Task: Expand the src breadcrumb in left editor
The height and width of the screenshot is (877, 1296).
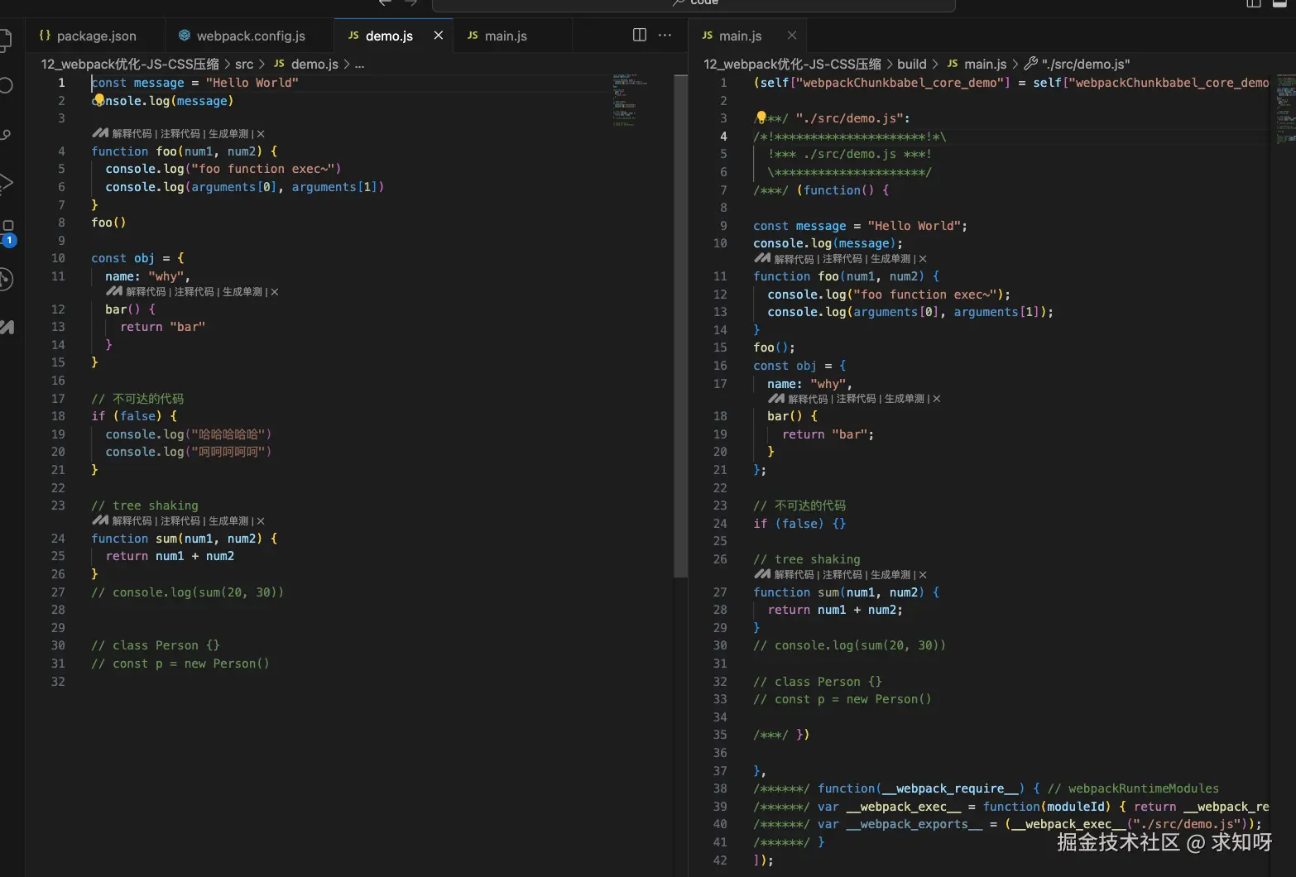Action: point(244,64)
